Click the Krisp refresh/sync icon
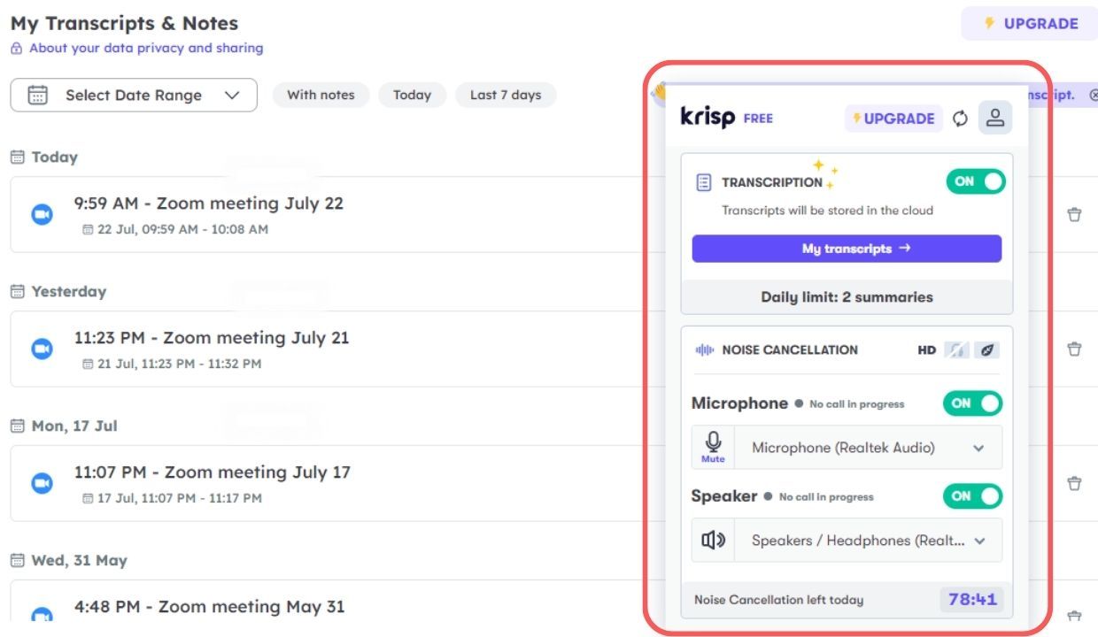1098x637 pixels. pyautogui.click(x=960, y=119)
